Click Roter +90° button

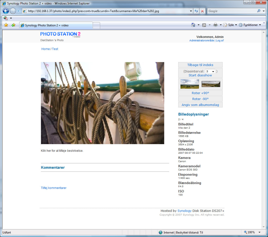point(200,93)
